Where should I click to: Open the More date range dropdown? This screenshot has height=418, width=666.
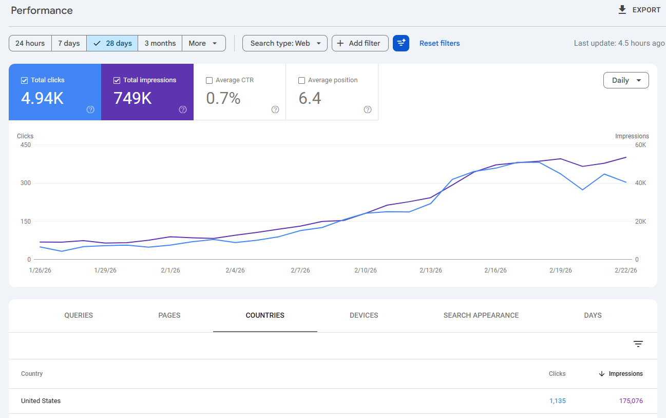tap(203, 43)
